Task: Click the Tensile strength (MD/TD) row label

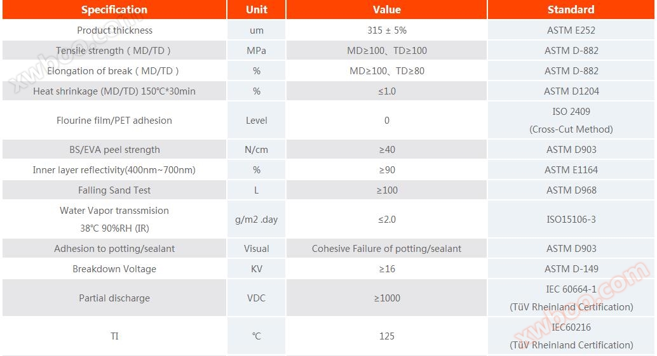Action: pos(114,50)
